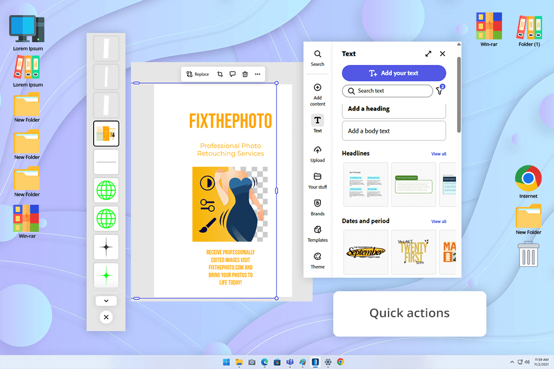The width and height of the screenshot is (554, 369).
Task: Open the Win-rar icon at top right
Action: point(489,30)
